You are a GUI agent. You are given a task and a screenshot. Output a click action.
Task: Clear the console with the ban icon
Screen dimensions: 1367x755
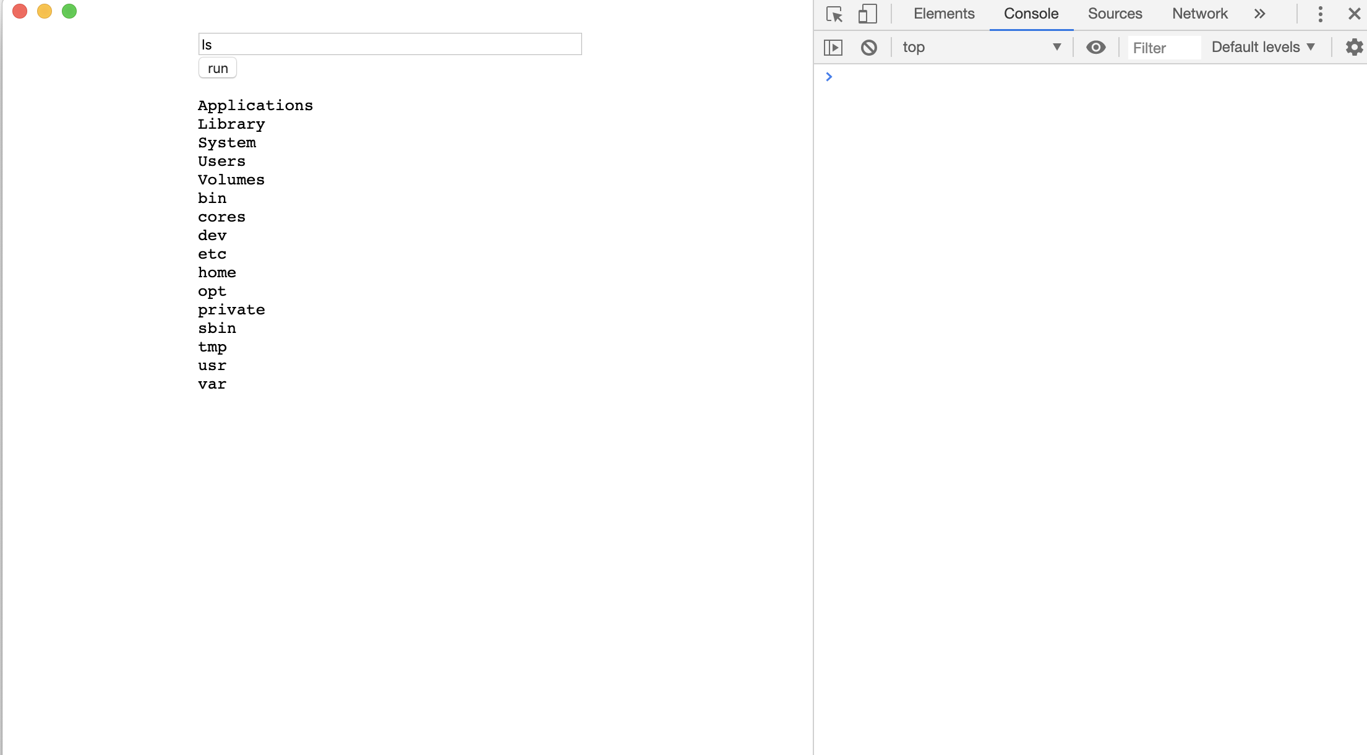pyautogui.click(x=869, y=47)
